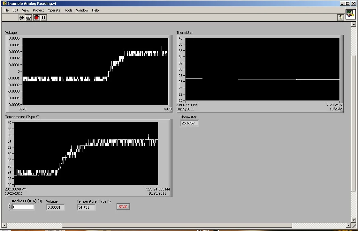
Task: Open the Help menu
Action: [95, 10]
